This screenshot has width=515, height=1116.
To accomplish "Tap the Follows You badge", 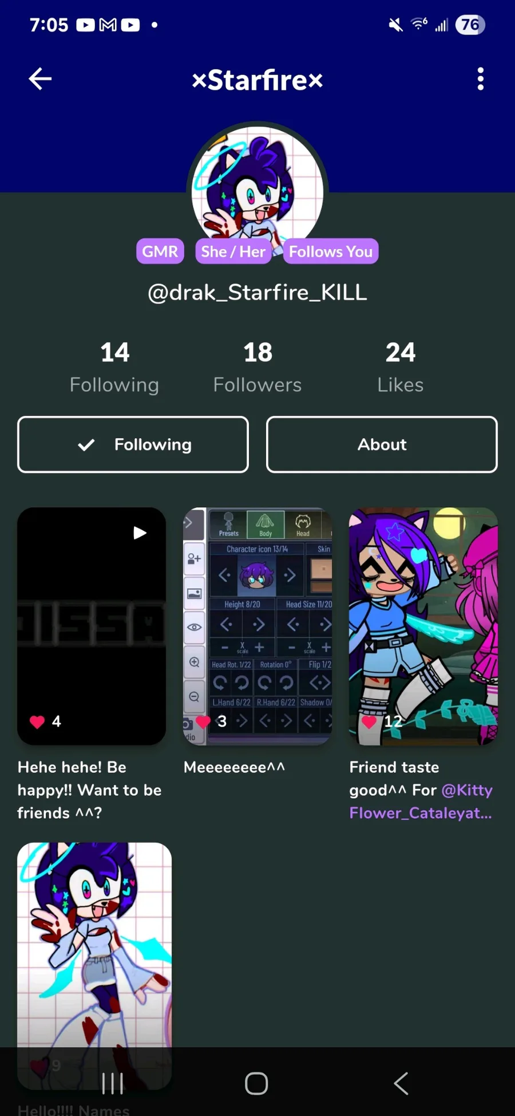I will [331, 251].
